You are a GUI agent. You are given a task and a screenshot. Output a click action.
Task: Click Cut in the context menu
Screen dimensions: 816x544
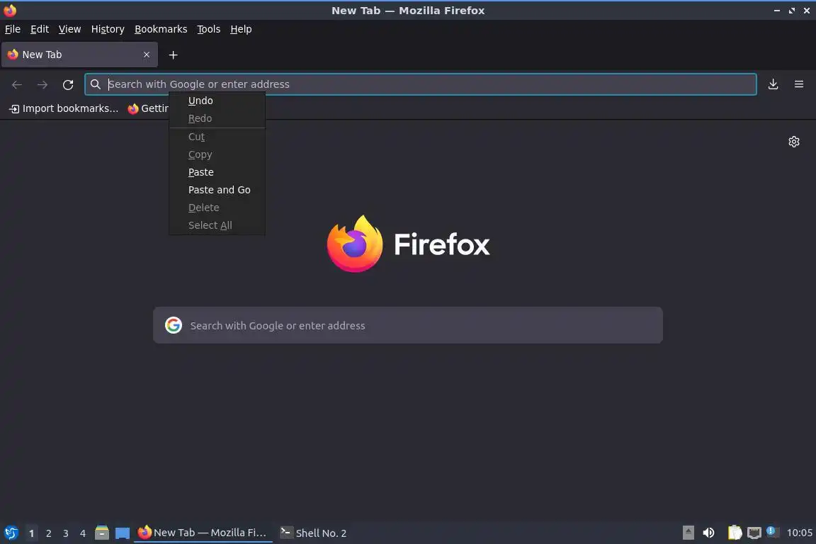click(217, 137)
